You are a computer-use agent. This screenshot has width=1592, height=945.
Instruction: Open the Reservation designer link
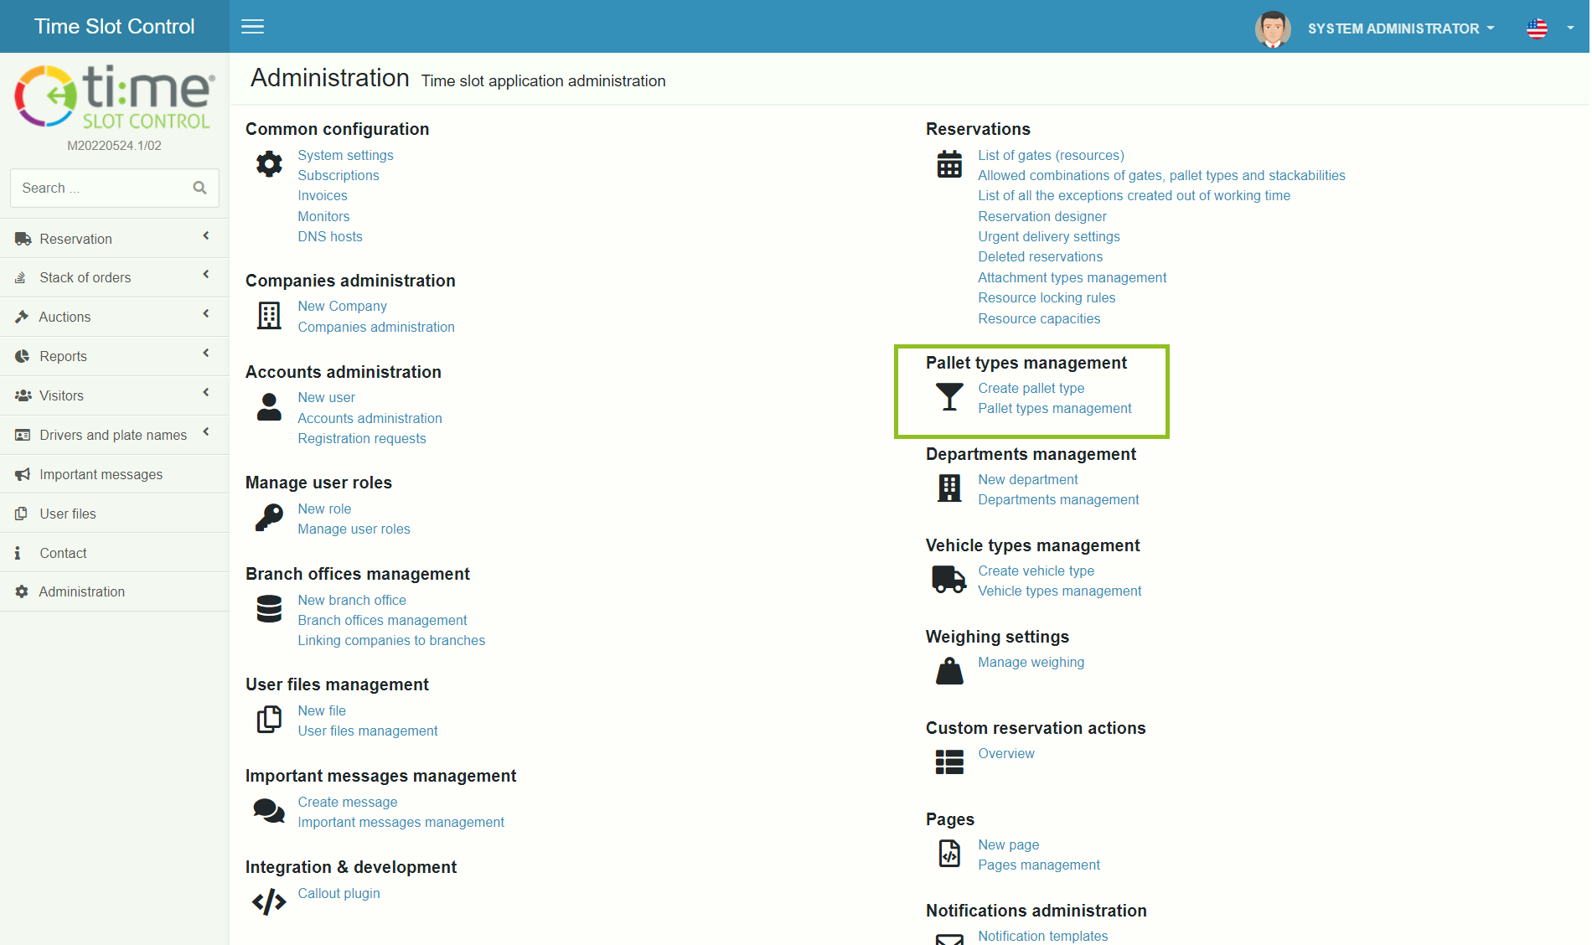pos(1042,216)
